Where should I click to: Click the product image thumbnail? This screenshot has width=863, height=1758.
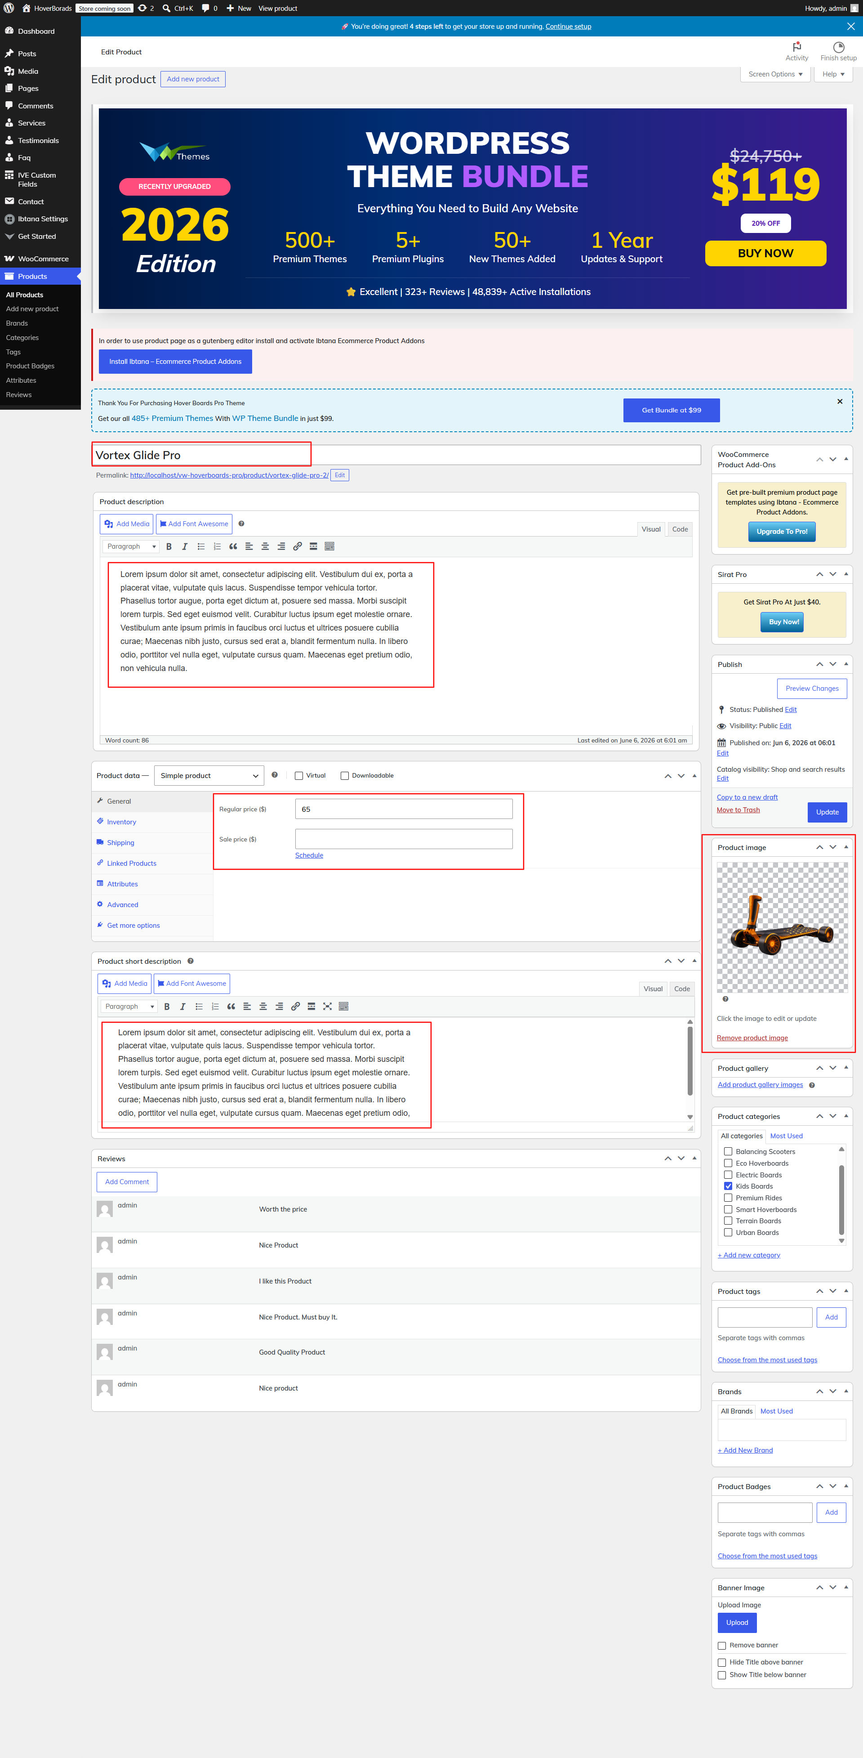(782, 927)
